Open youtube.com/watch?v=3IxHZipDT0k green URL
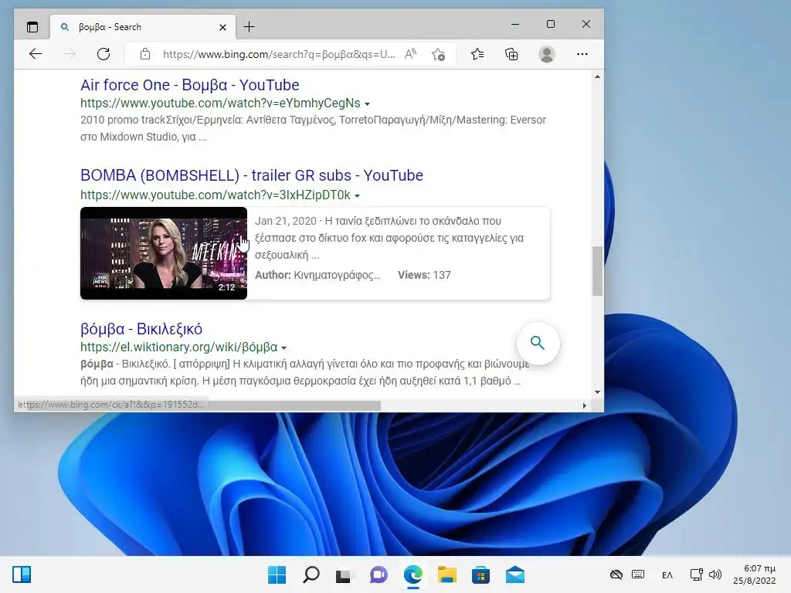791x593 pixels. 216,195
